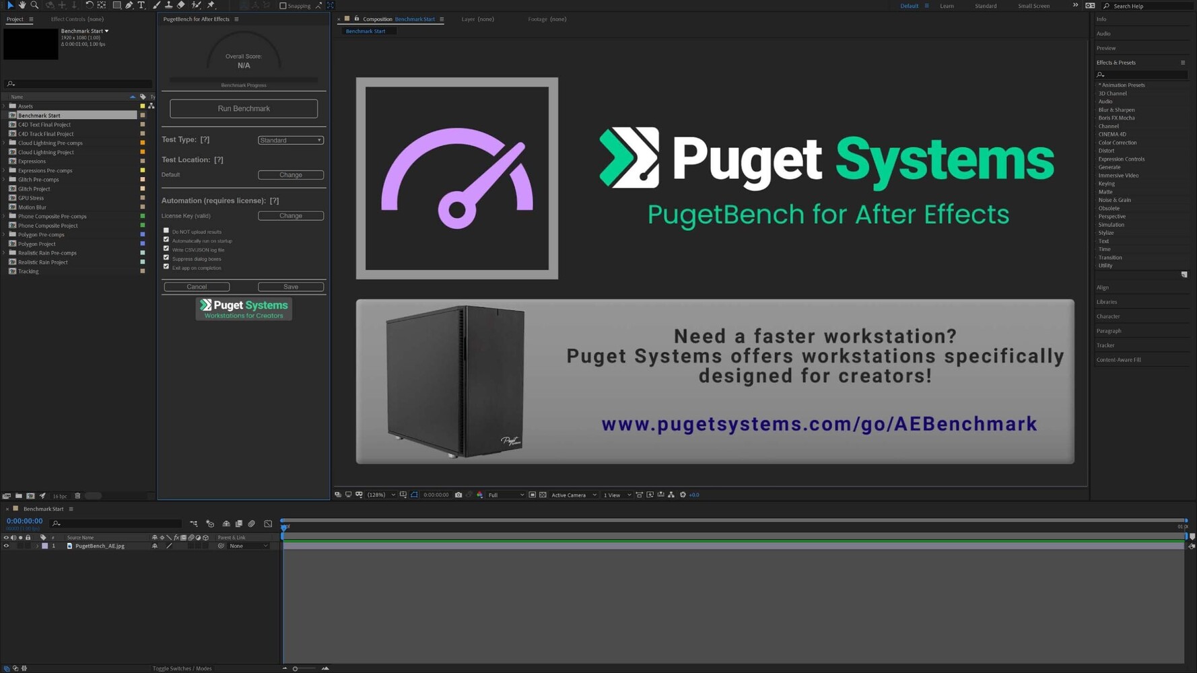Click the Run Benchmark button

pyautogui.click(x=244, y=108)
